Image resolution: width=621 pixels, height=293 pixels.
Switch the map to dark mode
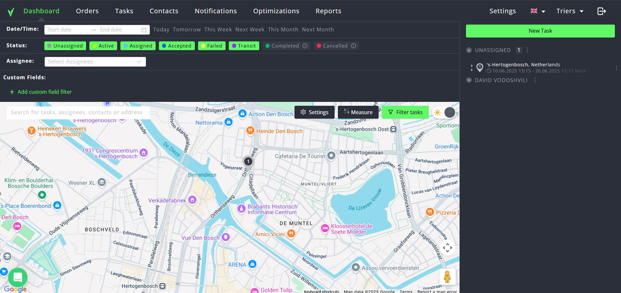pyautogui.click(x=450, y=112)
